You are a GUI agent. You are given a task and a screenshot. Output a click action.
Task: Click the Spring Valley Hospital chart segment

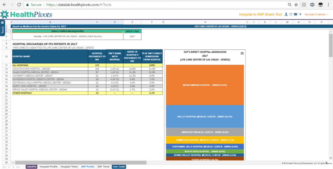click(205, 155)
